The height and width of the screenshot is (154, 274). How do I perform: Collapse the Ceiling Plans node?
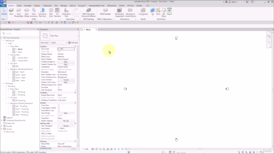9,55
